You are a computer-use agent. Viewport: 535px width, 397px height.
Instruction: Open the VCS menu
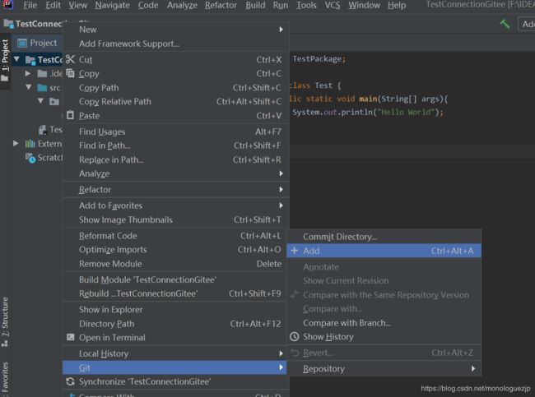point(333,5)
